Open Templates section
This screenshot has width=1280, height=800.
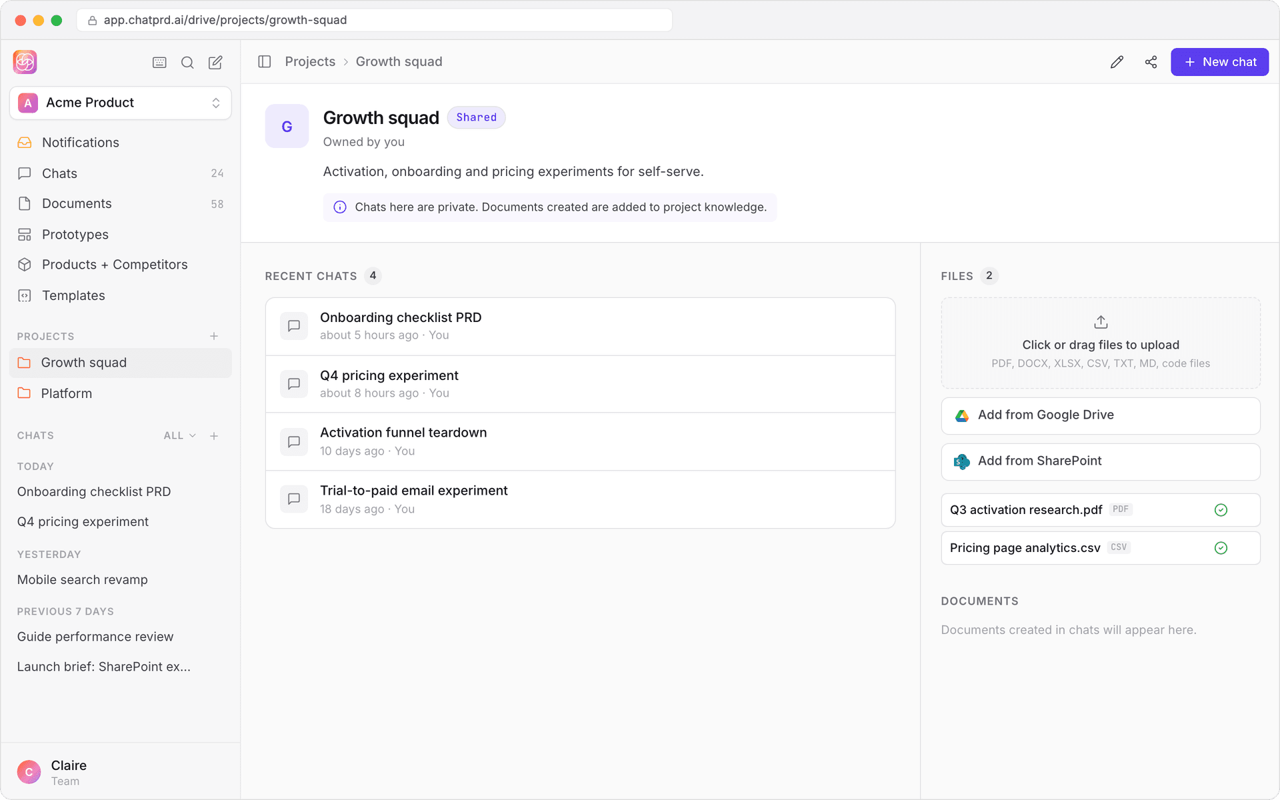point(121,295)
